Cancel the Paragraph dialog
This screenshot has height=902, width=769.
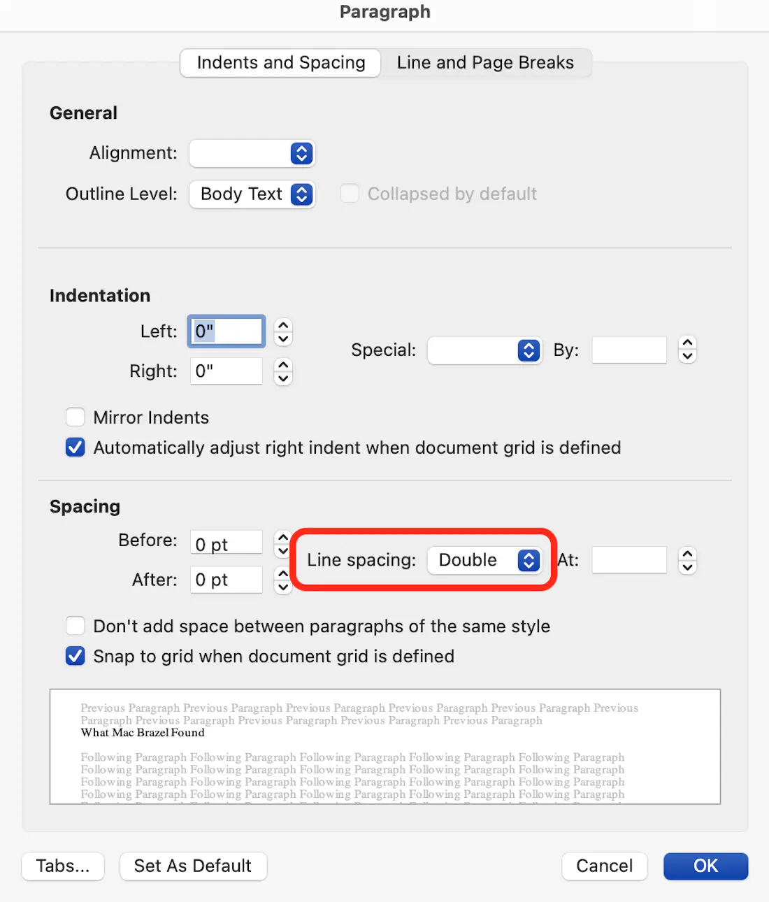[604, 866]
